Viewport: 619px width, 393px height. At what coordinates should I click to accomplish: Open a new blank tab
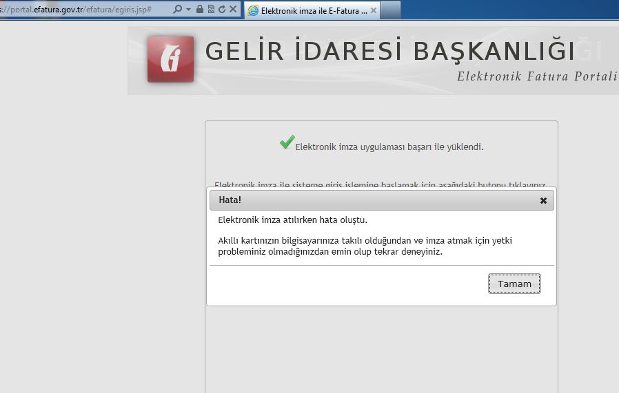[x=391, y=10]
